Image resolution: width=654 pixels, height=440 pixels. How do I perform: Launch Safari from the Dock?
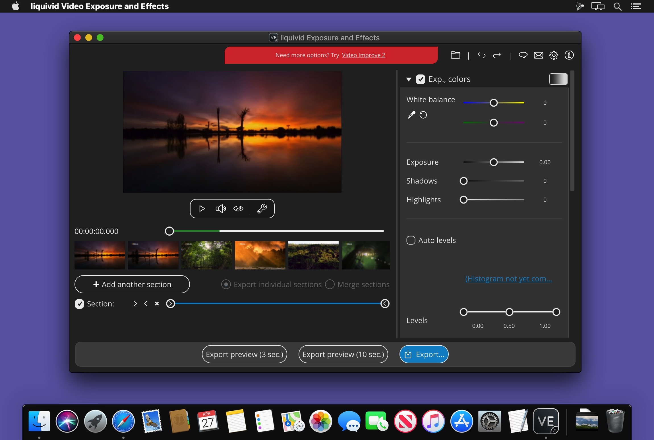pos(123,421)
